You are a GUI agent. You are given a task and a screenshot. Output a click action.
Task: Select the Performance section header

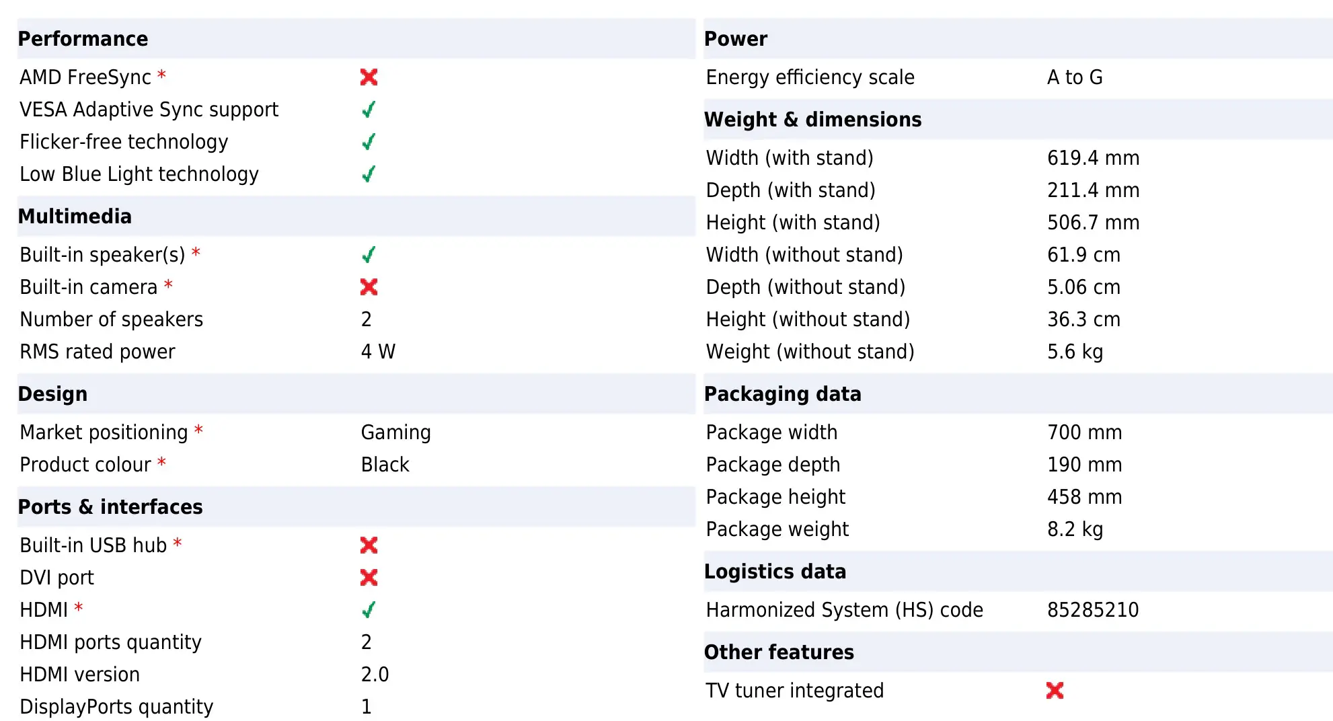tap(83, 39)
